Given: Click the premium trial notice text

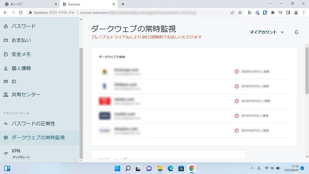Looking at the screenshot, I should [x=146, y=37].
